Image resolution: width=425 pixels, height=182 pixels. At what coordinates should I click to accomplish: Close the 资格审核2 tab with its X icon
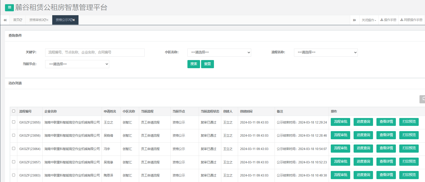coord(47,20)
